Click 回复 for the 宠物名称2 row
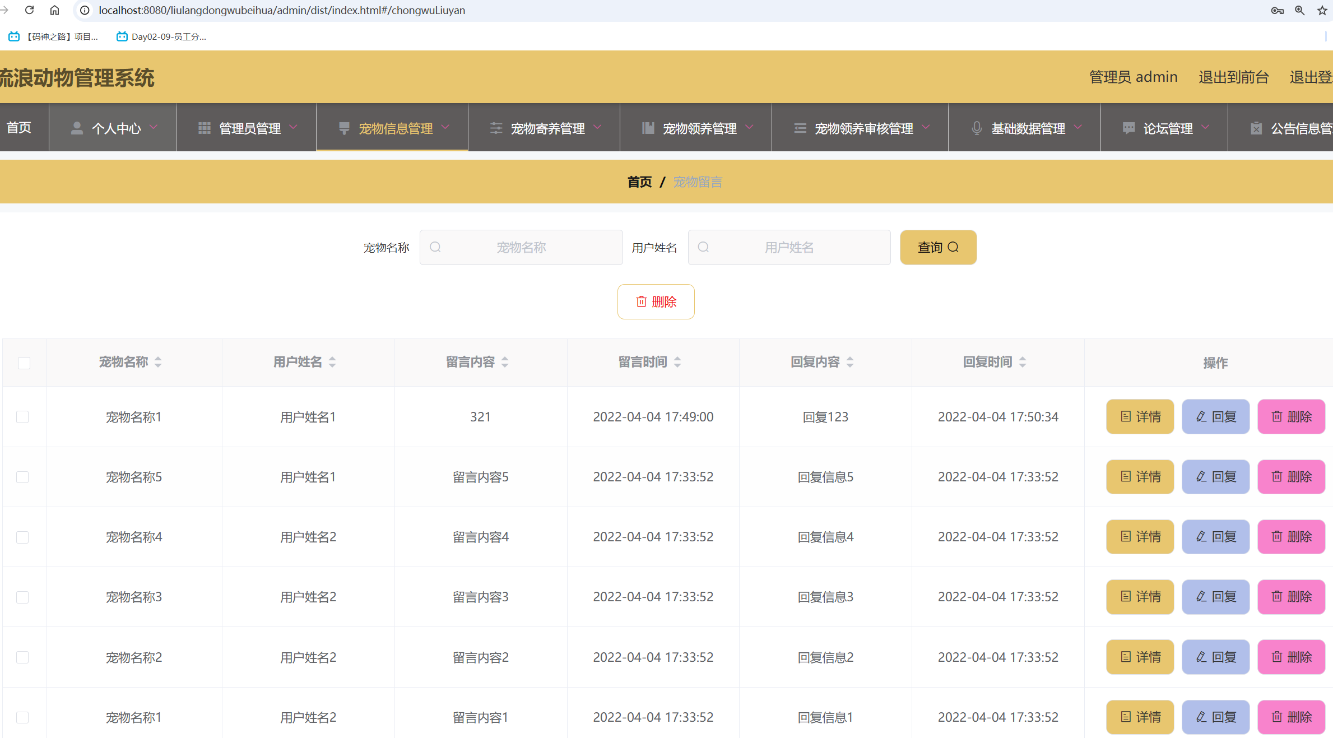The height and width of the screenshot is (738, 1333). [1215, 657]
